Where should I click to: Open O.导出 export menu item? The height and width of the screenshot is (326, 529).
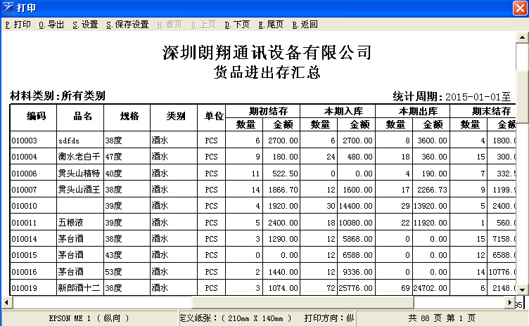[x=52, y=25]
